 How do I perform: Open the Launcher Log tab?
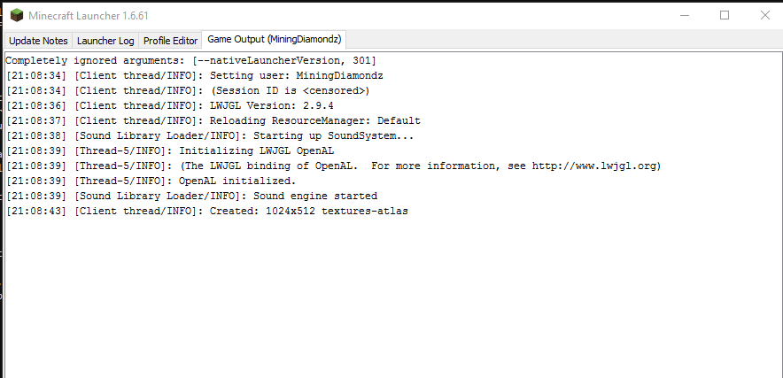point(105,41)
